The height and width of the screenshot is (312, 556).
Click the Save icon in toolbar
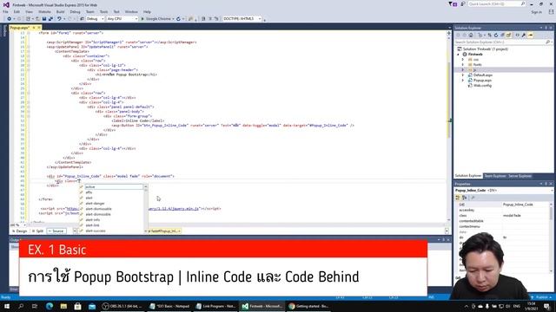click(x=44, y=19)
